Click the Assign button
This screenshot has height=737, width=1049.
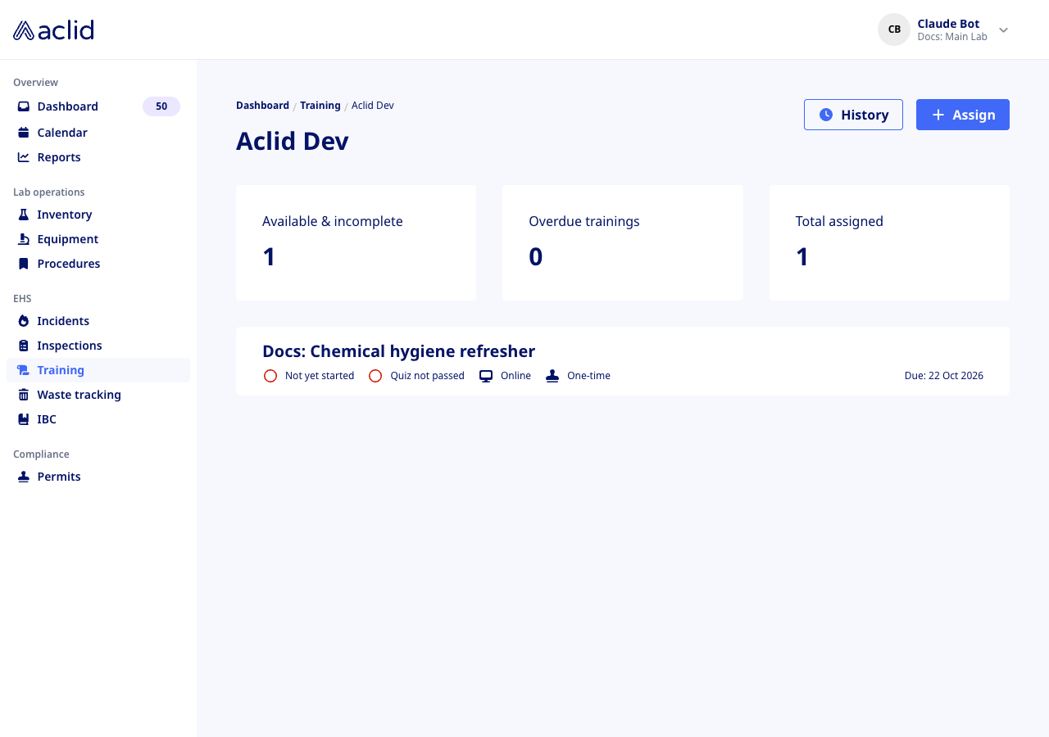click(x=963, y=115)
